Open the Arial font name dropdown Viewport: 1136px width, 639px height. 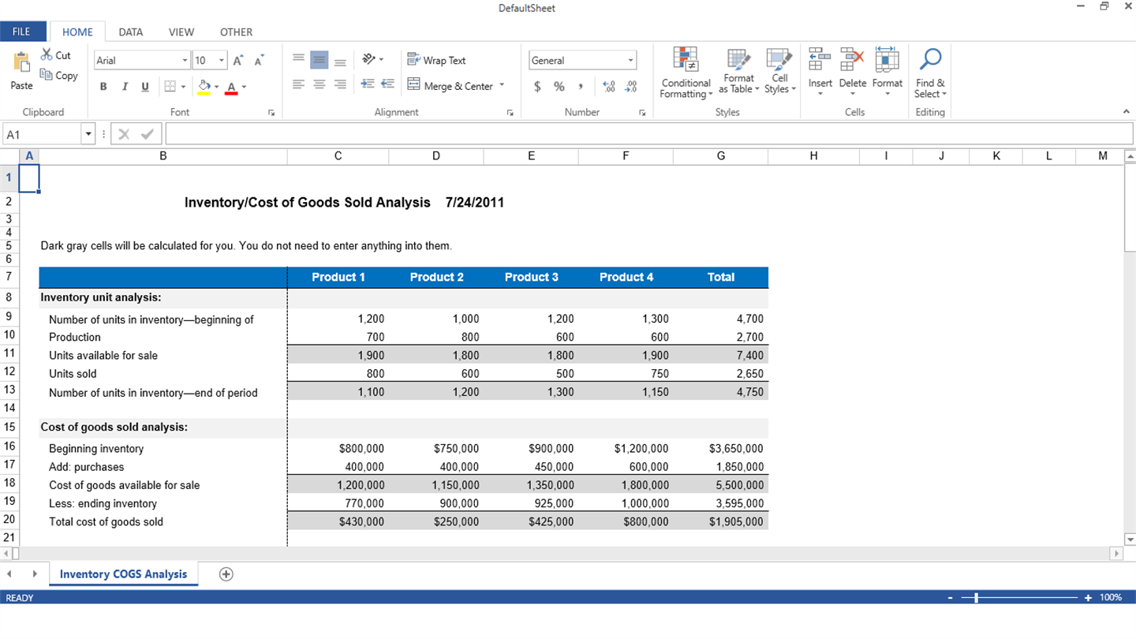185,61
